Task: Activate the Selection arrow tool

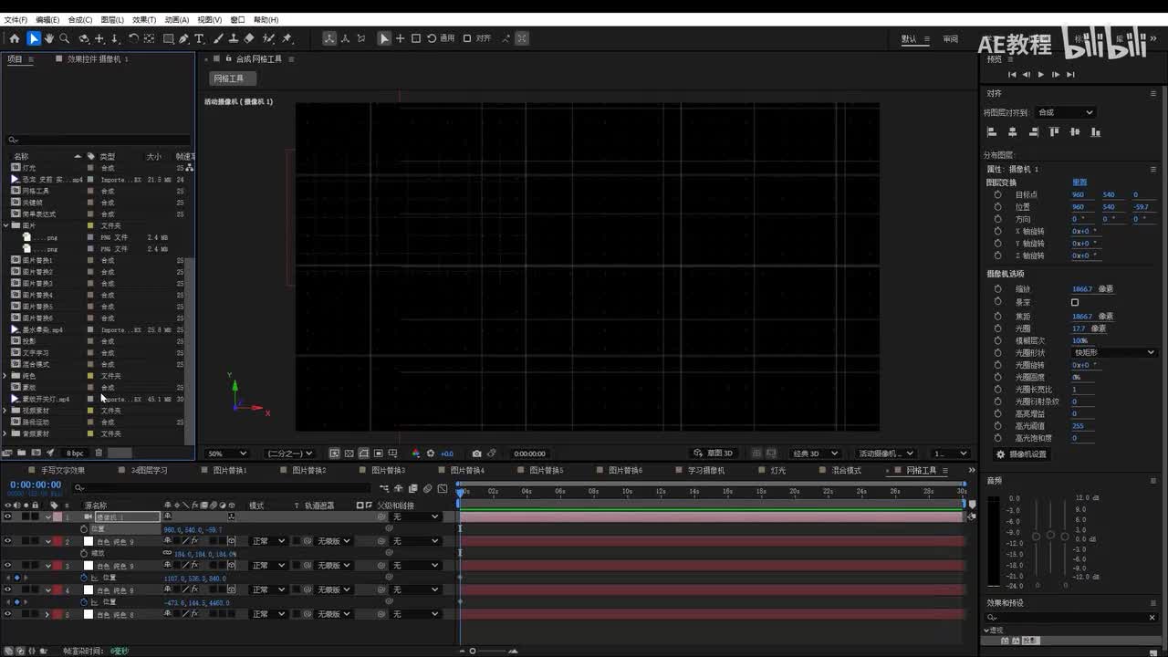Action: [x=34, y=38]
